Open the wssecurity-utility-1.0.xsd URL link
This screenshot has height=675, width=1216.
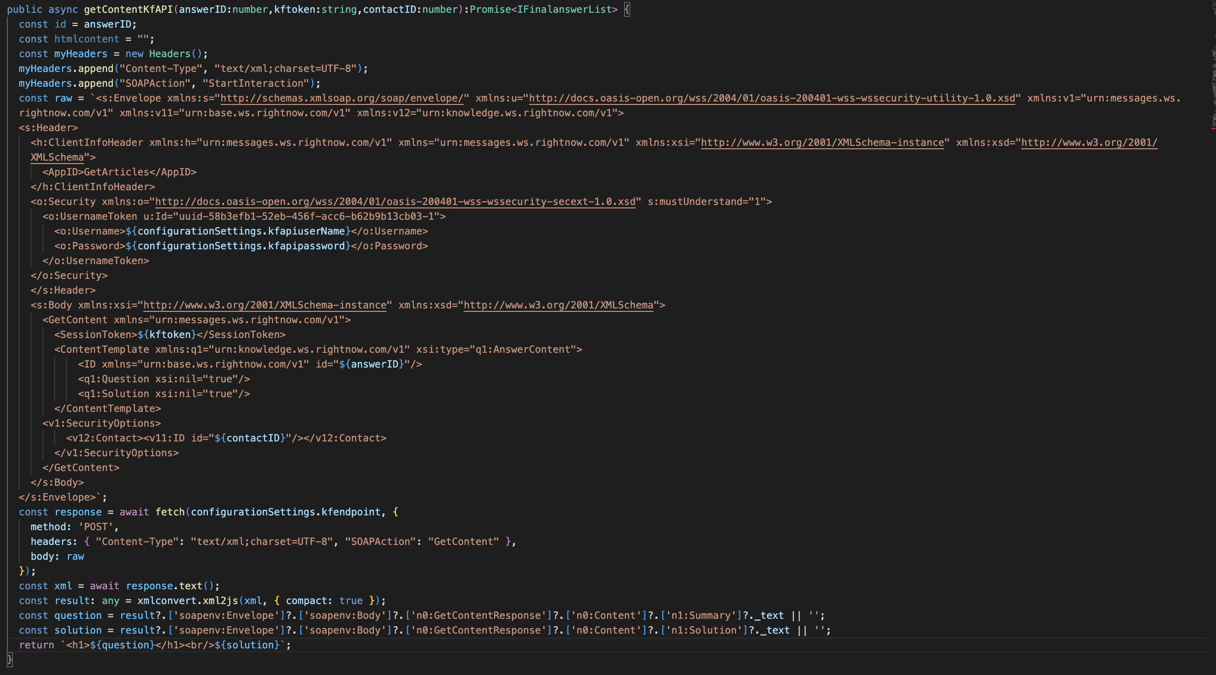pos(772,98)
